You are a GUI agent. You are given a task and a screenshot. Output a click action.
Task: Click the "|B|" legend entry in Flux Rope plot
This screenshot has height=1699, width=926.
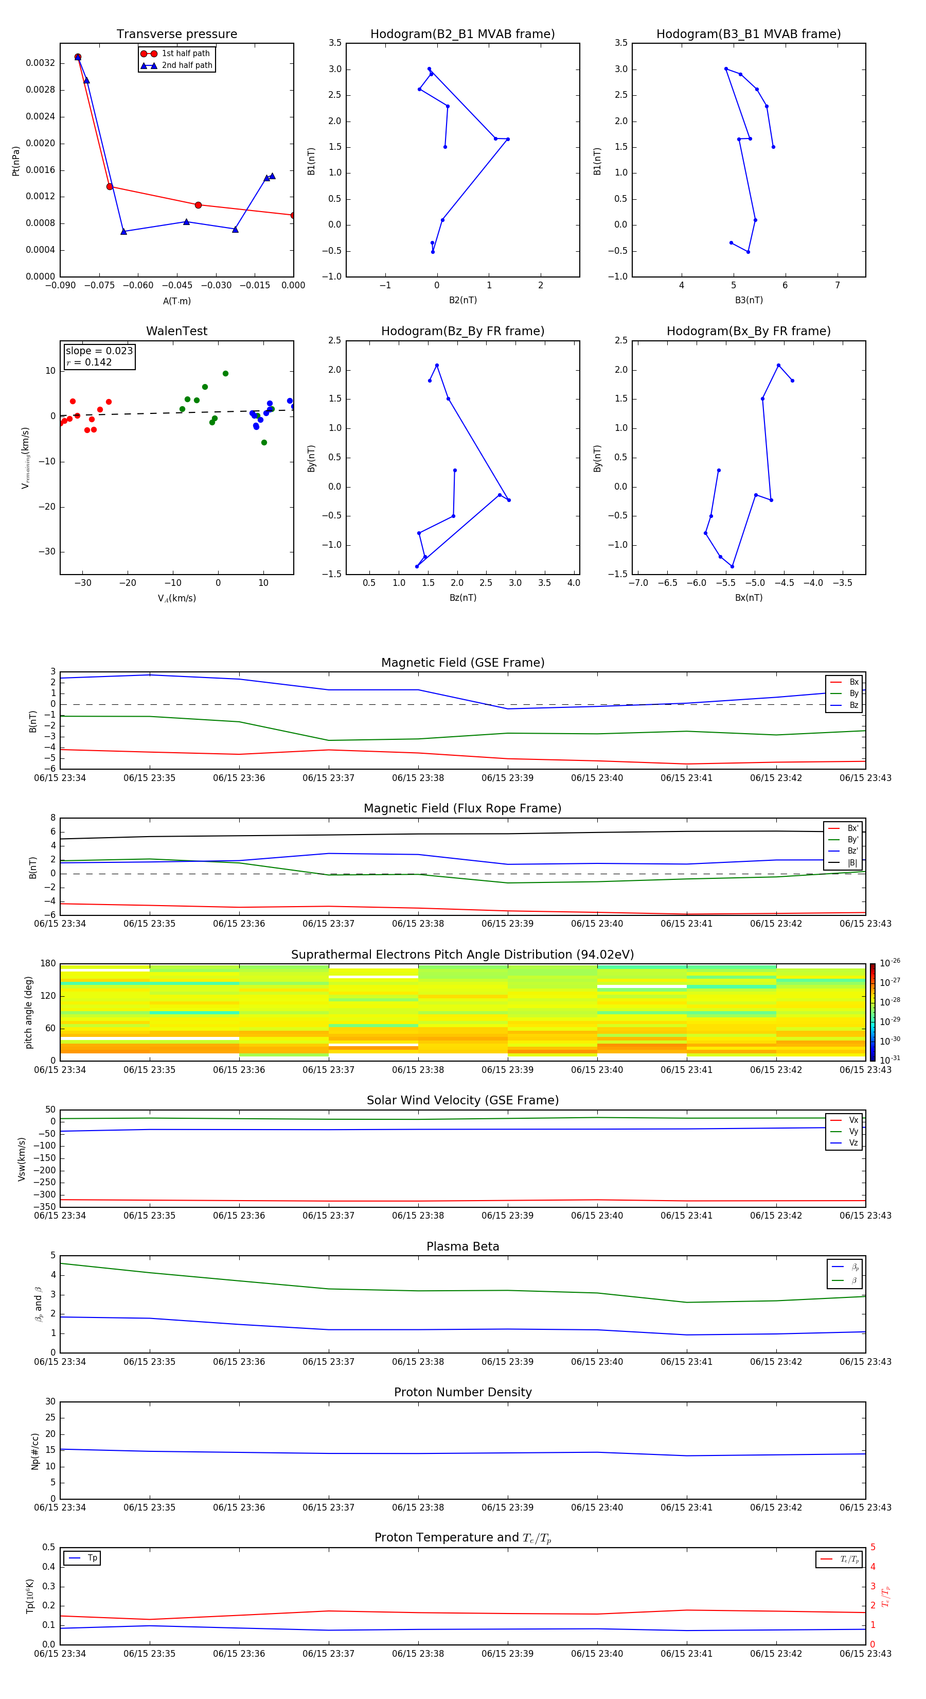coord(843,863)
